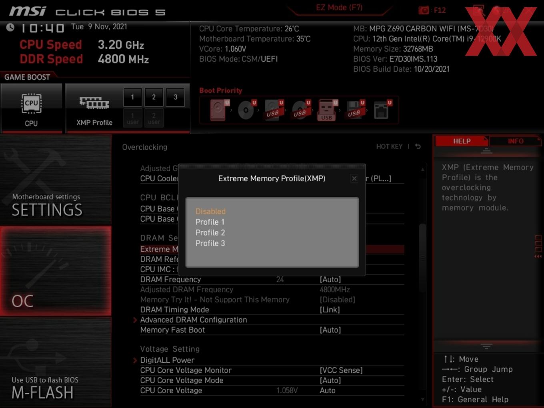Click the overclocking list scrollbar thumb

tap(422, 258)
